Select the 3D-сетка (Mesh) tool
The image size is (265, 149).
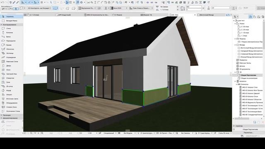(12, 87)
